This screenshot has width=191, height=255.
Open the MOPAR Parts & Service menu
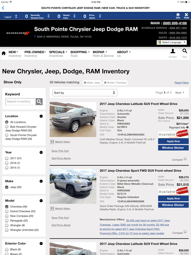[x=103, y=54]
